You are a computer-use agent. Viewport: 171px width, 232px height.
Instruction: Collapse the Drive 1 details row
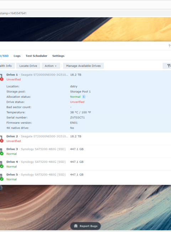[x=85, y=77]
